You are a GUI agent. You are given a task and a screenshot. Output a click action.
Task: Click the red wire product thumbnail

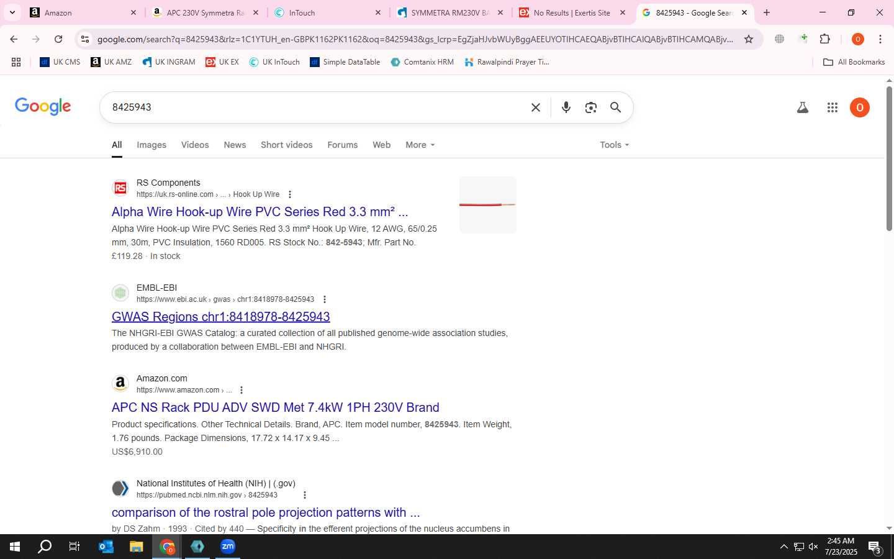(488, 205)
